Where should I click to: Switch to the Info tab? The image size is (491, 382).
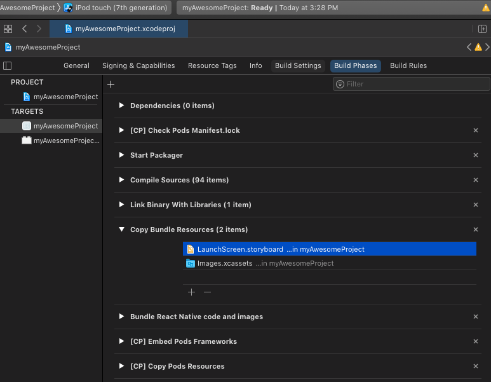click(x=255, y=66)
